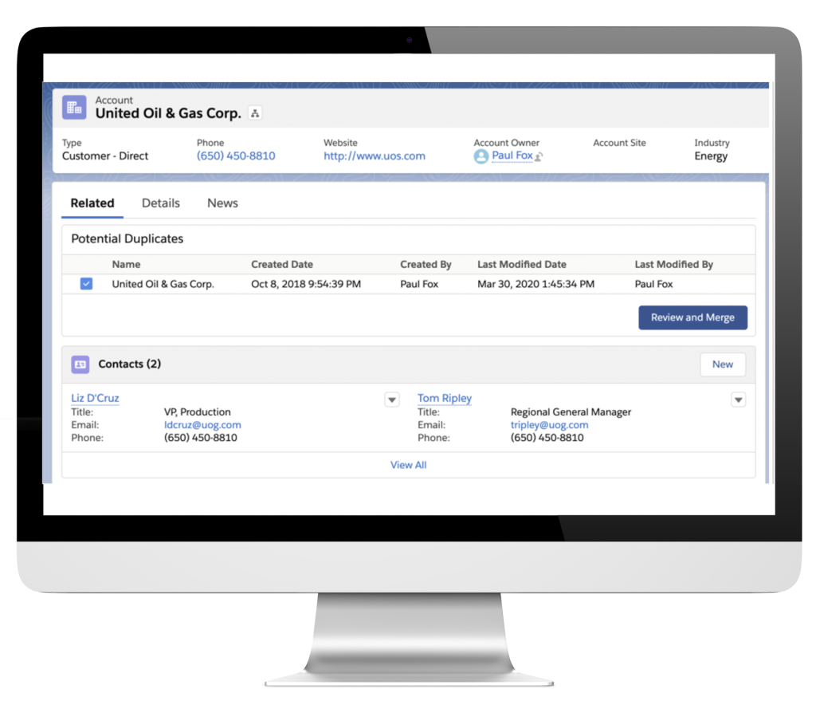816x709 pixels.
Task: Open the Paul Fox account owner link
Action: (x=512, y=156)
